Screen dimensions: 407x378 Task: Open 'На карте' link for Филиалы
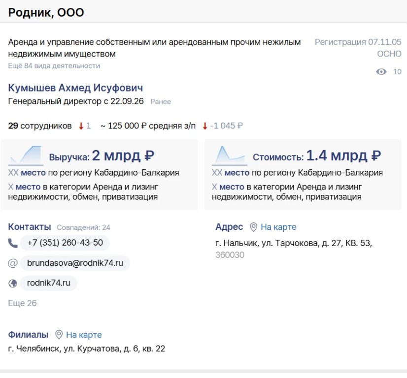[84, 335]
